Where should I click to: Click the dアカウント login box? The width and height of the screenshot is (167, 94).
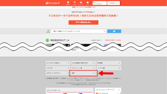pyautogui.click(x=100, y=3)
